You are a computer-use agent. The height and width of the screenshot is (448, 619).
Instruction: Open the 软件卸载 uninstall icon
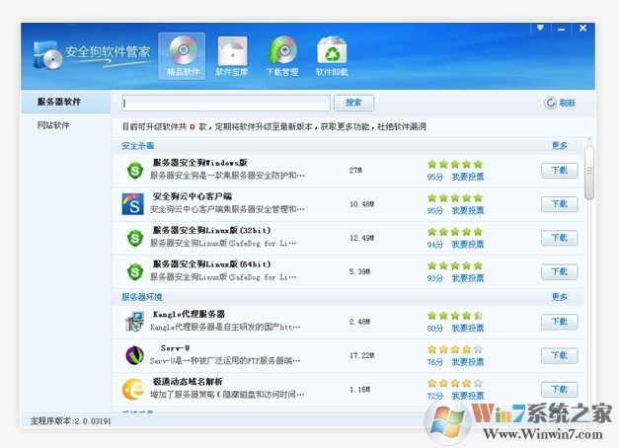click(x=332, y=56)
